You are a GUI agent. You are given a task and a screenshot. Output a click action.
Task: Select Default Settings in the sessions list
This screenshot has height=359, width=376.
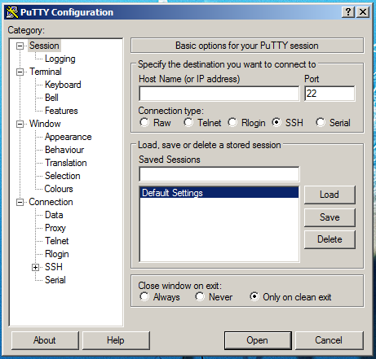[219, 193]
